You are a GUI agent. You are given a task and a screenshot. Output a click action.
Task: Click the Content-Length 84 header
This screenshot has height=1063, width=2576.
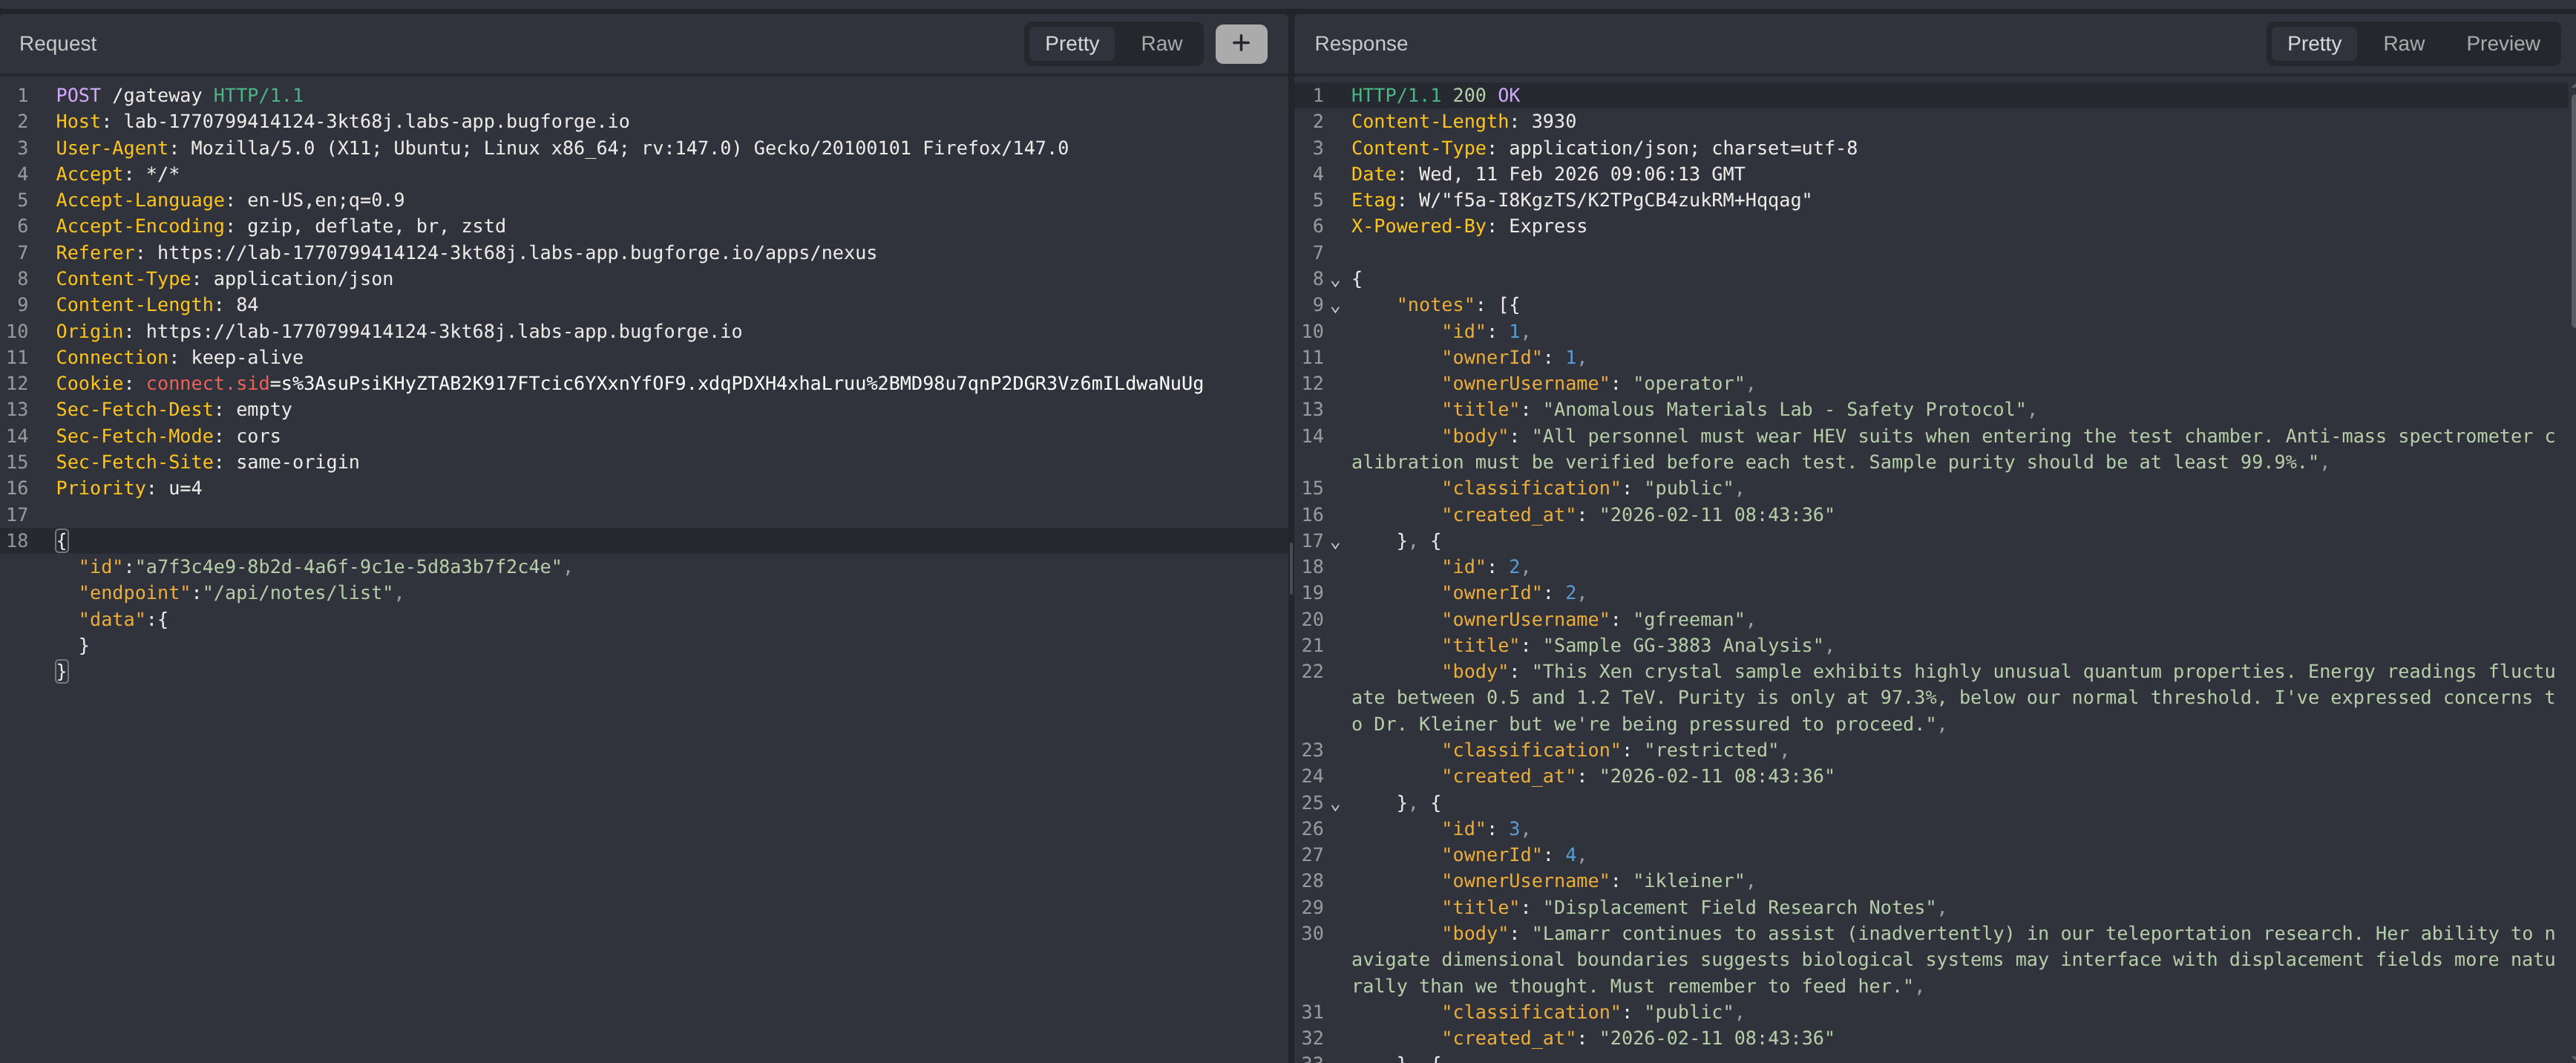point(157,304)
